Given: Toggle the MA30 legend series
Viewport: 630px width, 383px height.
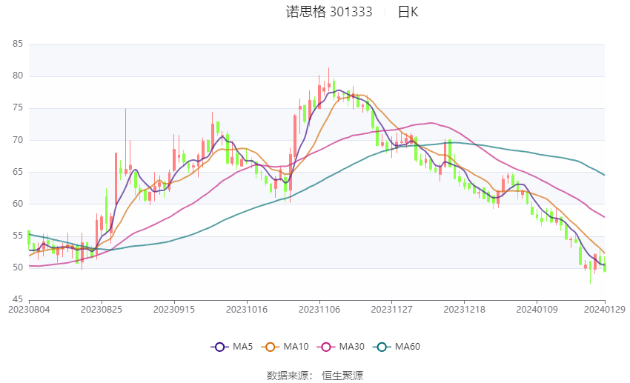Looking at the screenshot, I should 341,347.
